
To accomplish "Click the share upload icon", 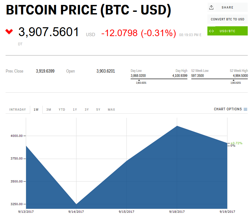I will [211, 7].
